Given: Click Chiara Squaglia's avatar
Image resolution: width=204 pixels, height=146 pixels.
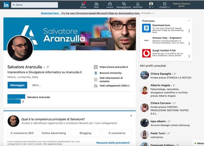Looking at the screenshot, I should (x=144, y=75).
